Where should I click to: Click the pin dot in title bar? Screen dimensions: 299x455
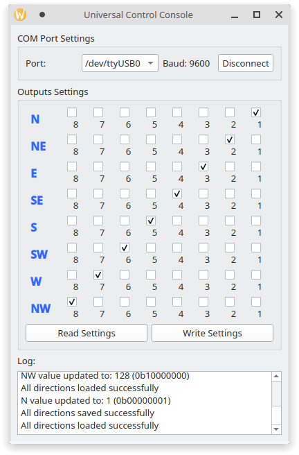click(x=42, y=15)
